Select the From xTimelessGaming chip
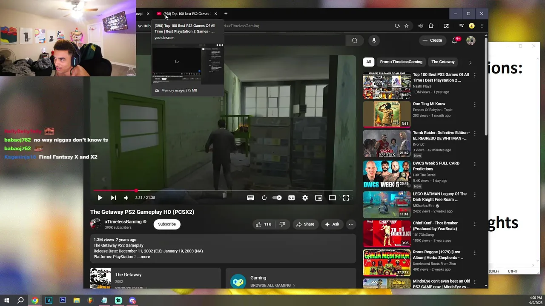This screenshot has height=306, width=545. pyautogui.click(x=401, y=62)
